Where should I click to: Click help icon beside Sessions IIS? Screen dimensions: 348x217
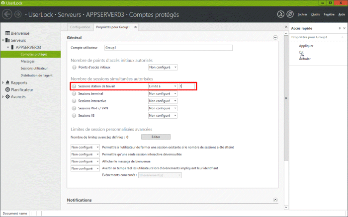(x=74, y=116)
